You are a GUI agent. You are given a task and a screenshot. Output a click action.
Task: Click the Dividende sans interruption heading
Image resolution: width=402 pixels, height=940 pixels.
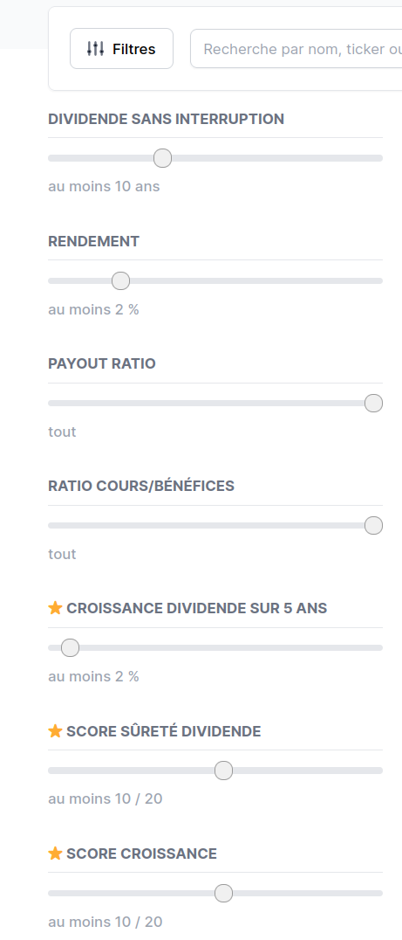(x=167, y=119)
